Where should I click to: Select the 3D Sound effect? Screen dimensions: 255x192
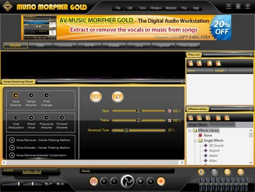[216, 146]
